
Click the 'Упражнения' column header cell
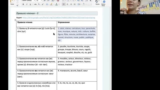coord(77,24)
